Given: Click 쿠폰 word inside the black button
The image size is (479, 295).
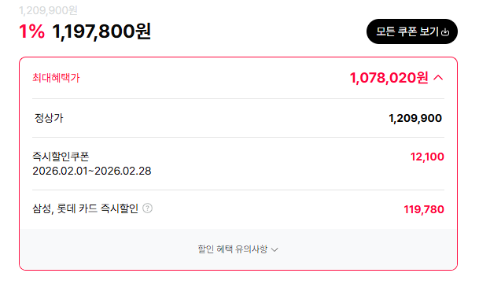Looking at the screenshot, I should click(x=407, y=31).
